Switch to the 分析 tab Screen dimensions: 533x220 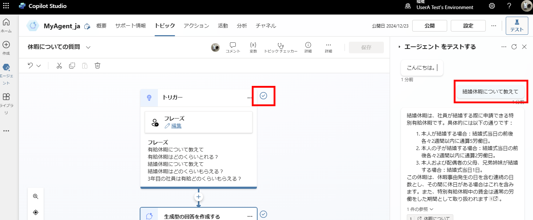[x=242, y=25]
